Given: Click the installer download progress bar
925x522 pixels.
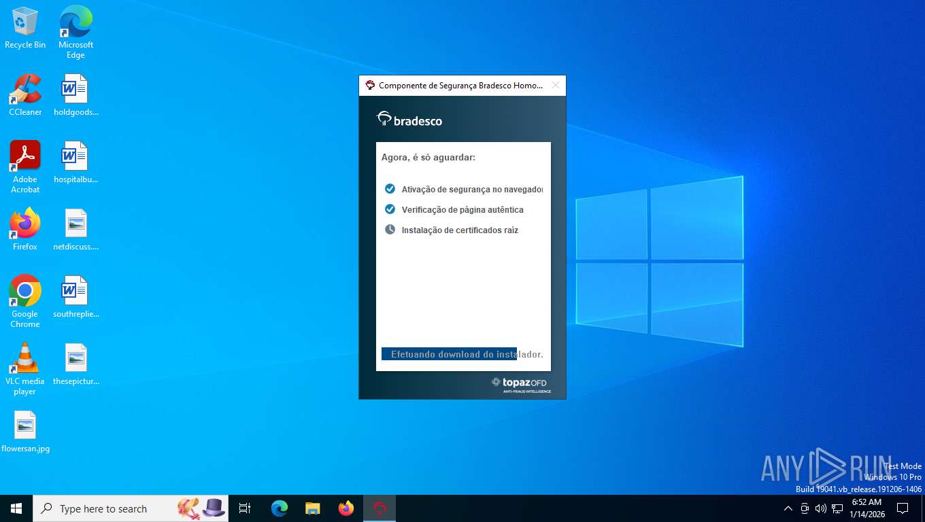Looking at the screenshot, I should click(463, 354).
